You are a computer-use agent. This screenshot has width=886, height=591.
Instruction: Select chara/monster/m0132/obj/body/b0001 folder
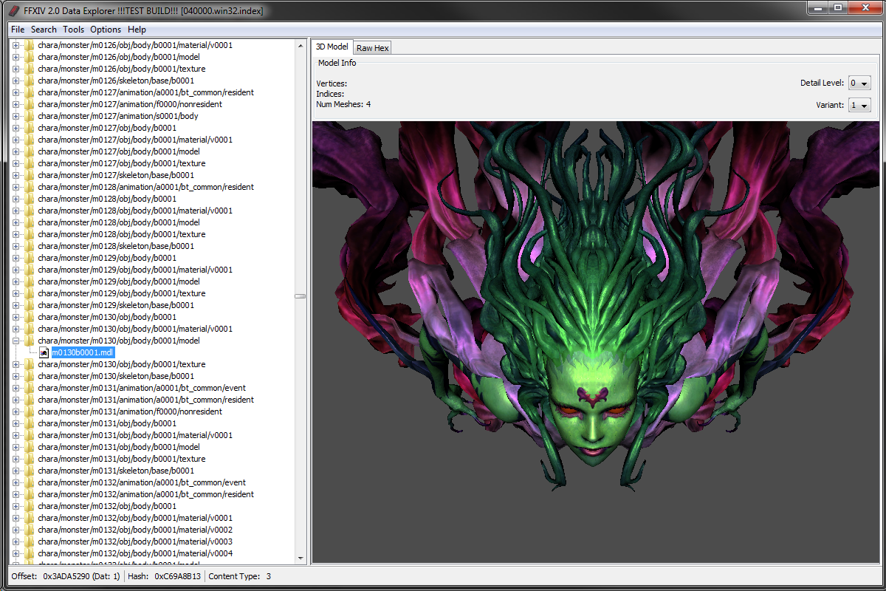(107, 506)
